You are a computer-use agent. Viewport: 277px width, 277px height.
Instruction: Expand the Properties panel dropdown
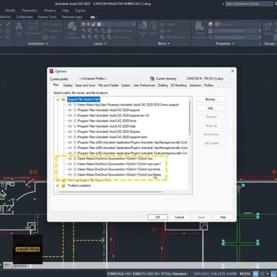tap(225, 44)
